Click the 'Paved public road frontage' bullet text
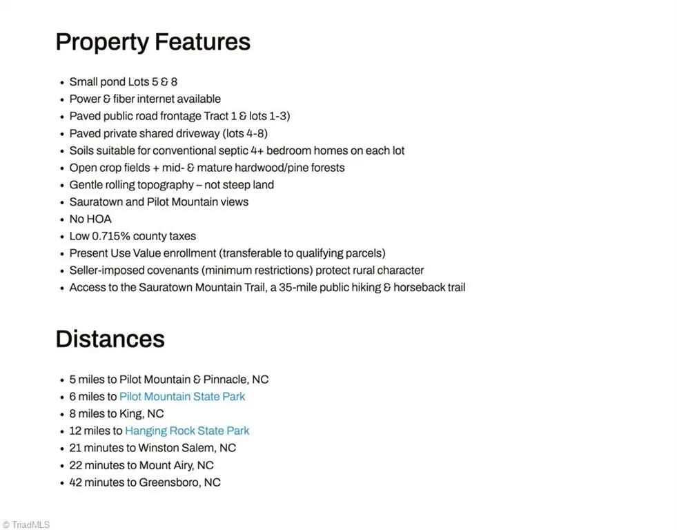Image resolution: width=677 pixels, height=530 pixels. [179, 116]
